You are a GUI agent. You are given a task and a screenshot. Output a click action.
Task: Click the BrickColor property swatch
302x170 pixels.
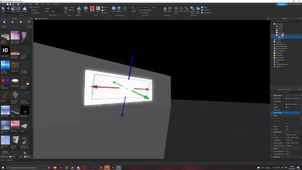(x=286, y=98)
